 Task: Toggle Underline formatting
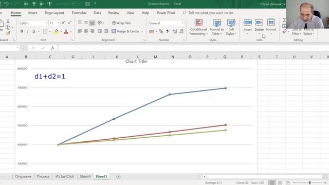34,31
